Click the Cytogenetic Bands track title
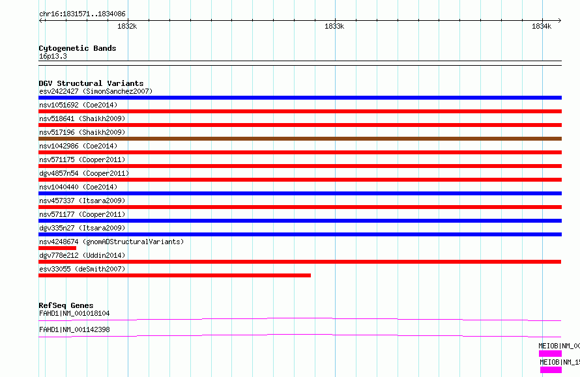This screenshot has width=580, height=377. (78, 48)
